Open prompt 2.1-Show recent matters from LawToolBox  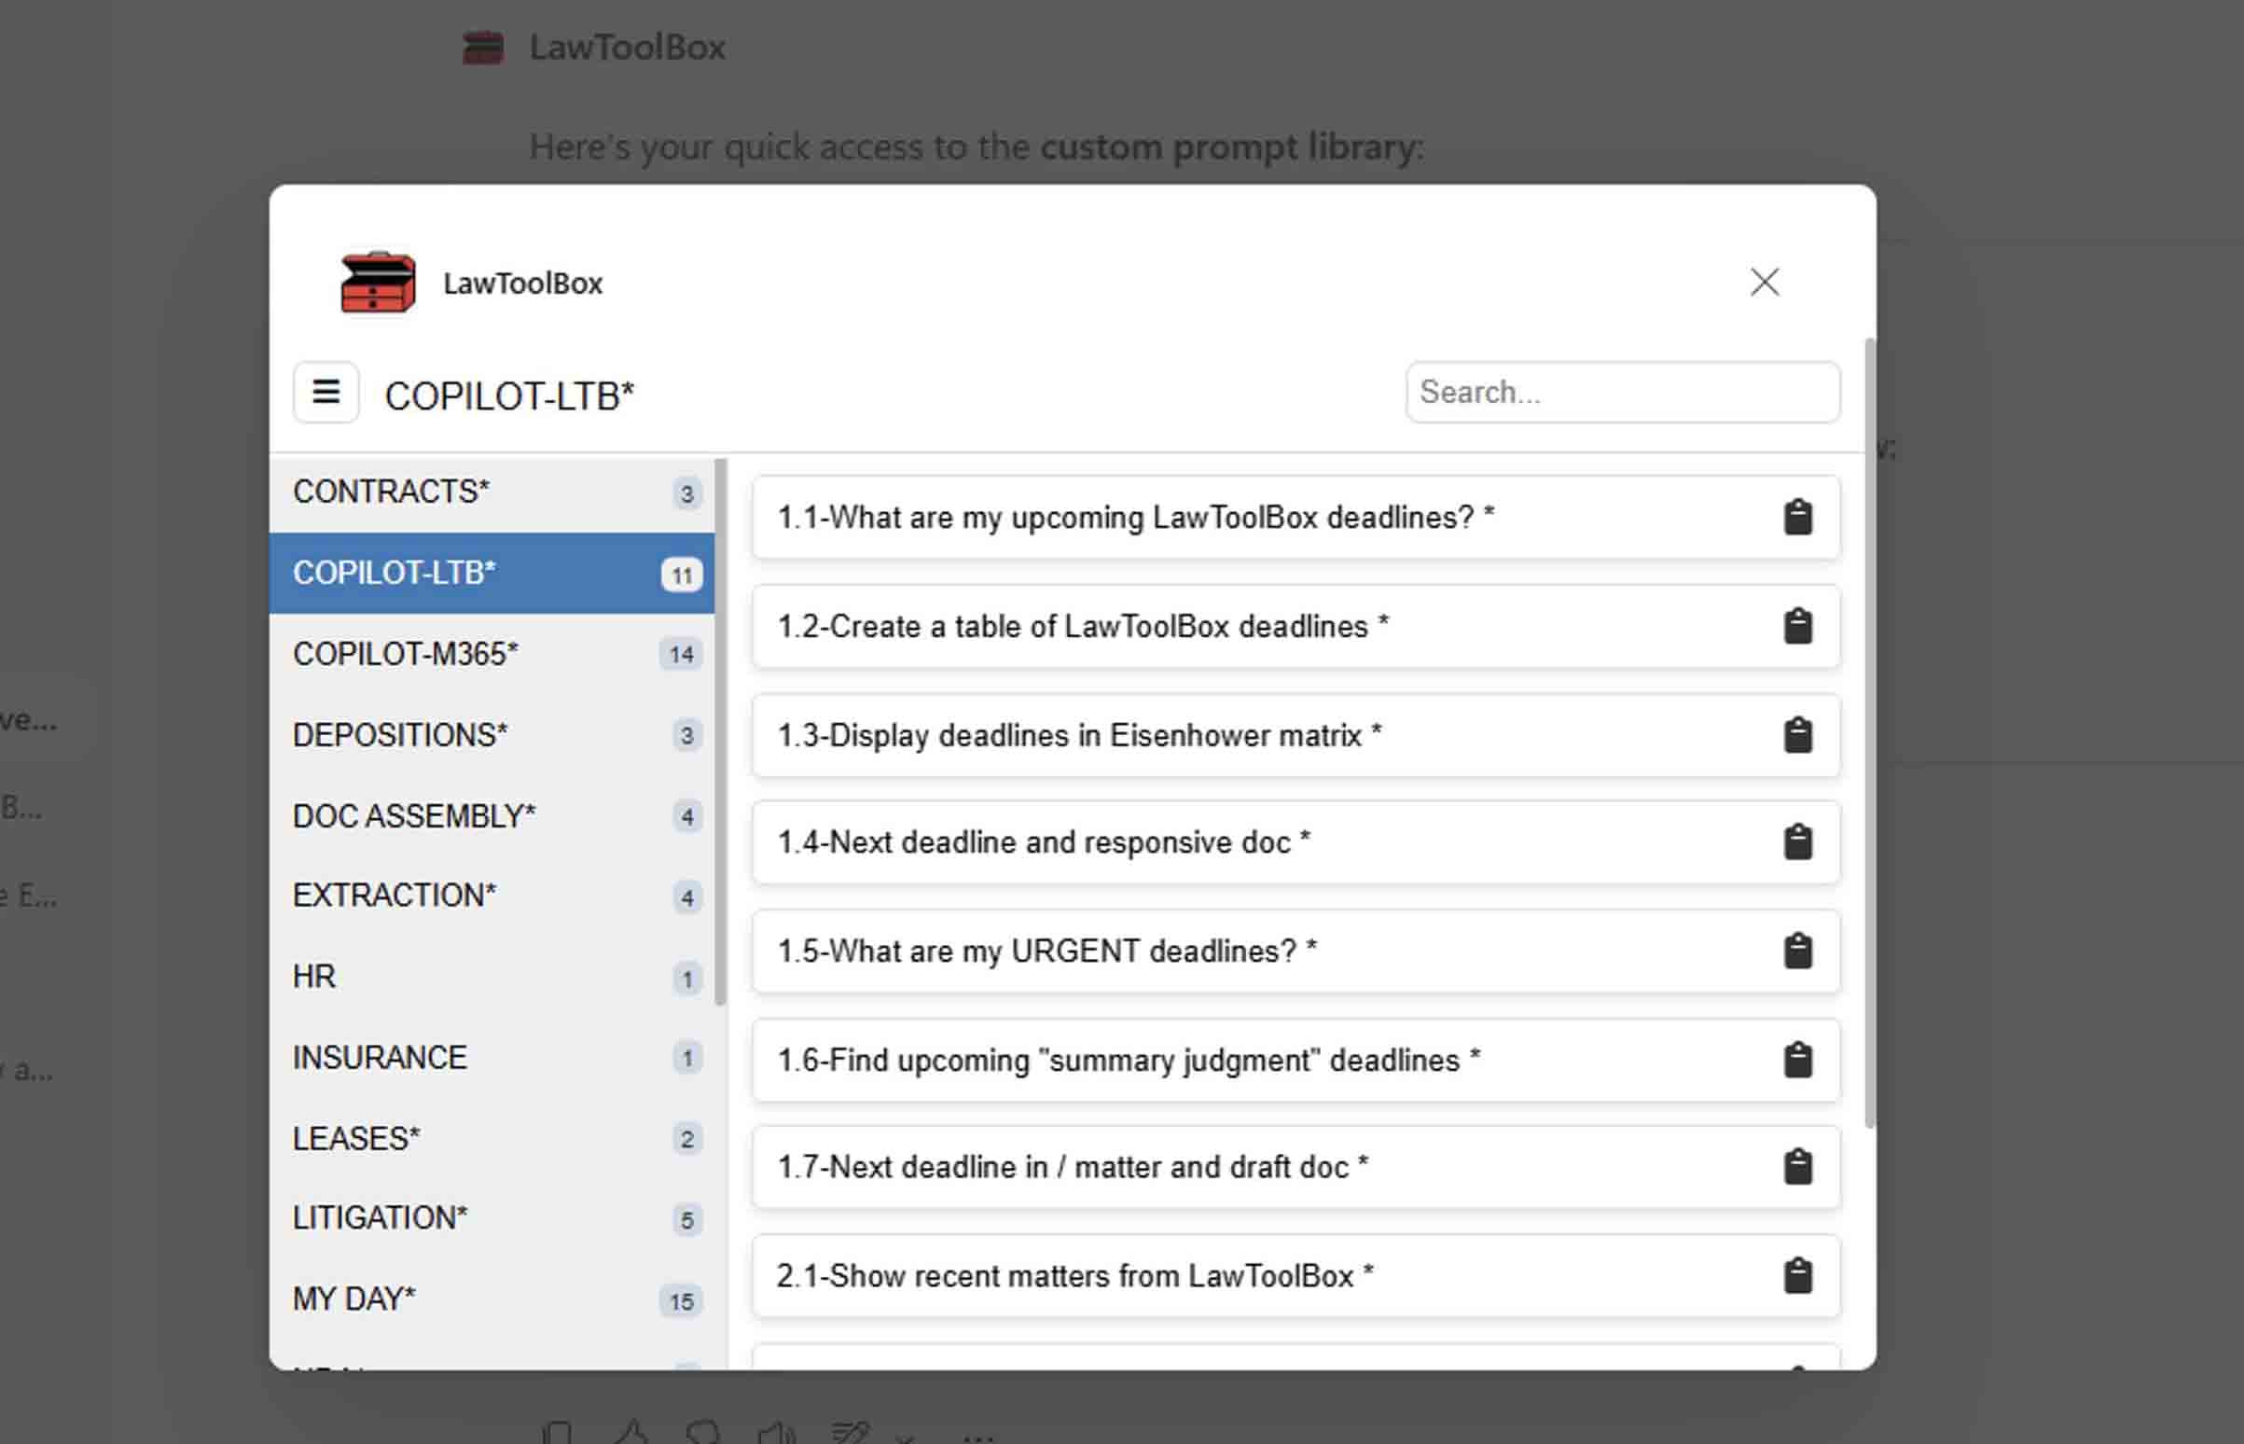(1295, 1275)
